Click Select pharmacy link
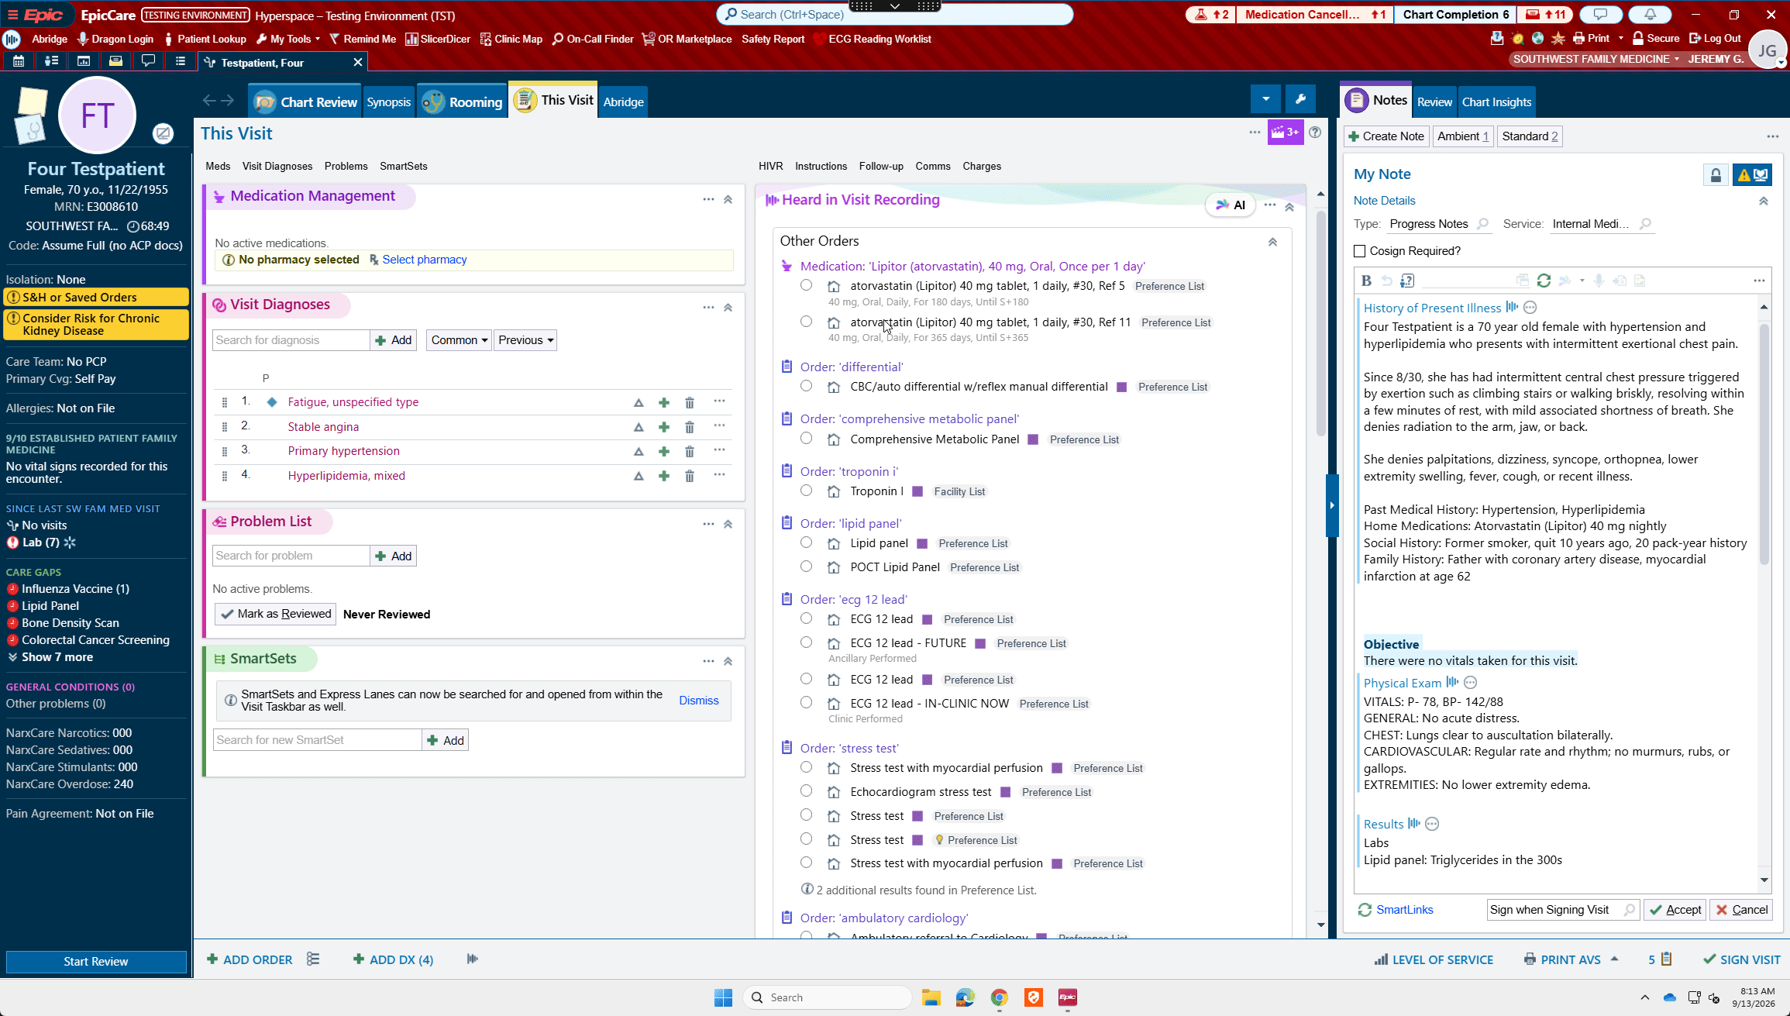This screenshot has width=1790, height=1016. pyautogui.click(x=425, y=260)
